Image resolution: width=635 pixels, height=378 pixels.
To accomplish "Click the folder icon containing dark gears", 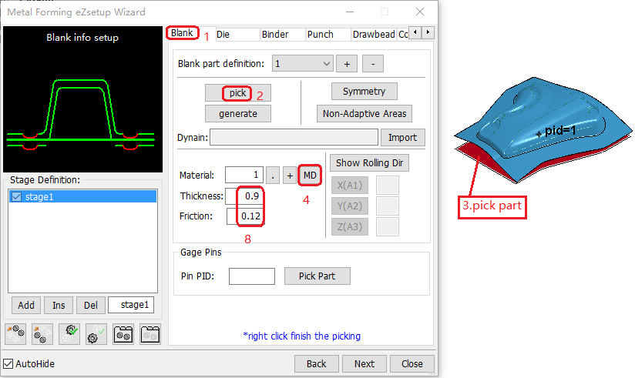I will click(x=123, y=334).
